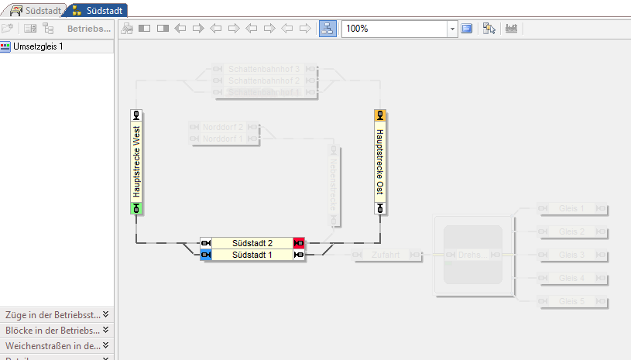Toggle the highlighted block diagram view button
Viewport: 631px width, 360px height.
point(328,29)
